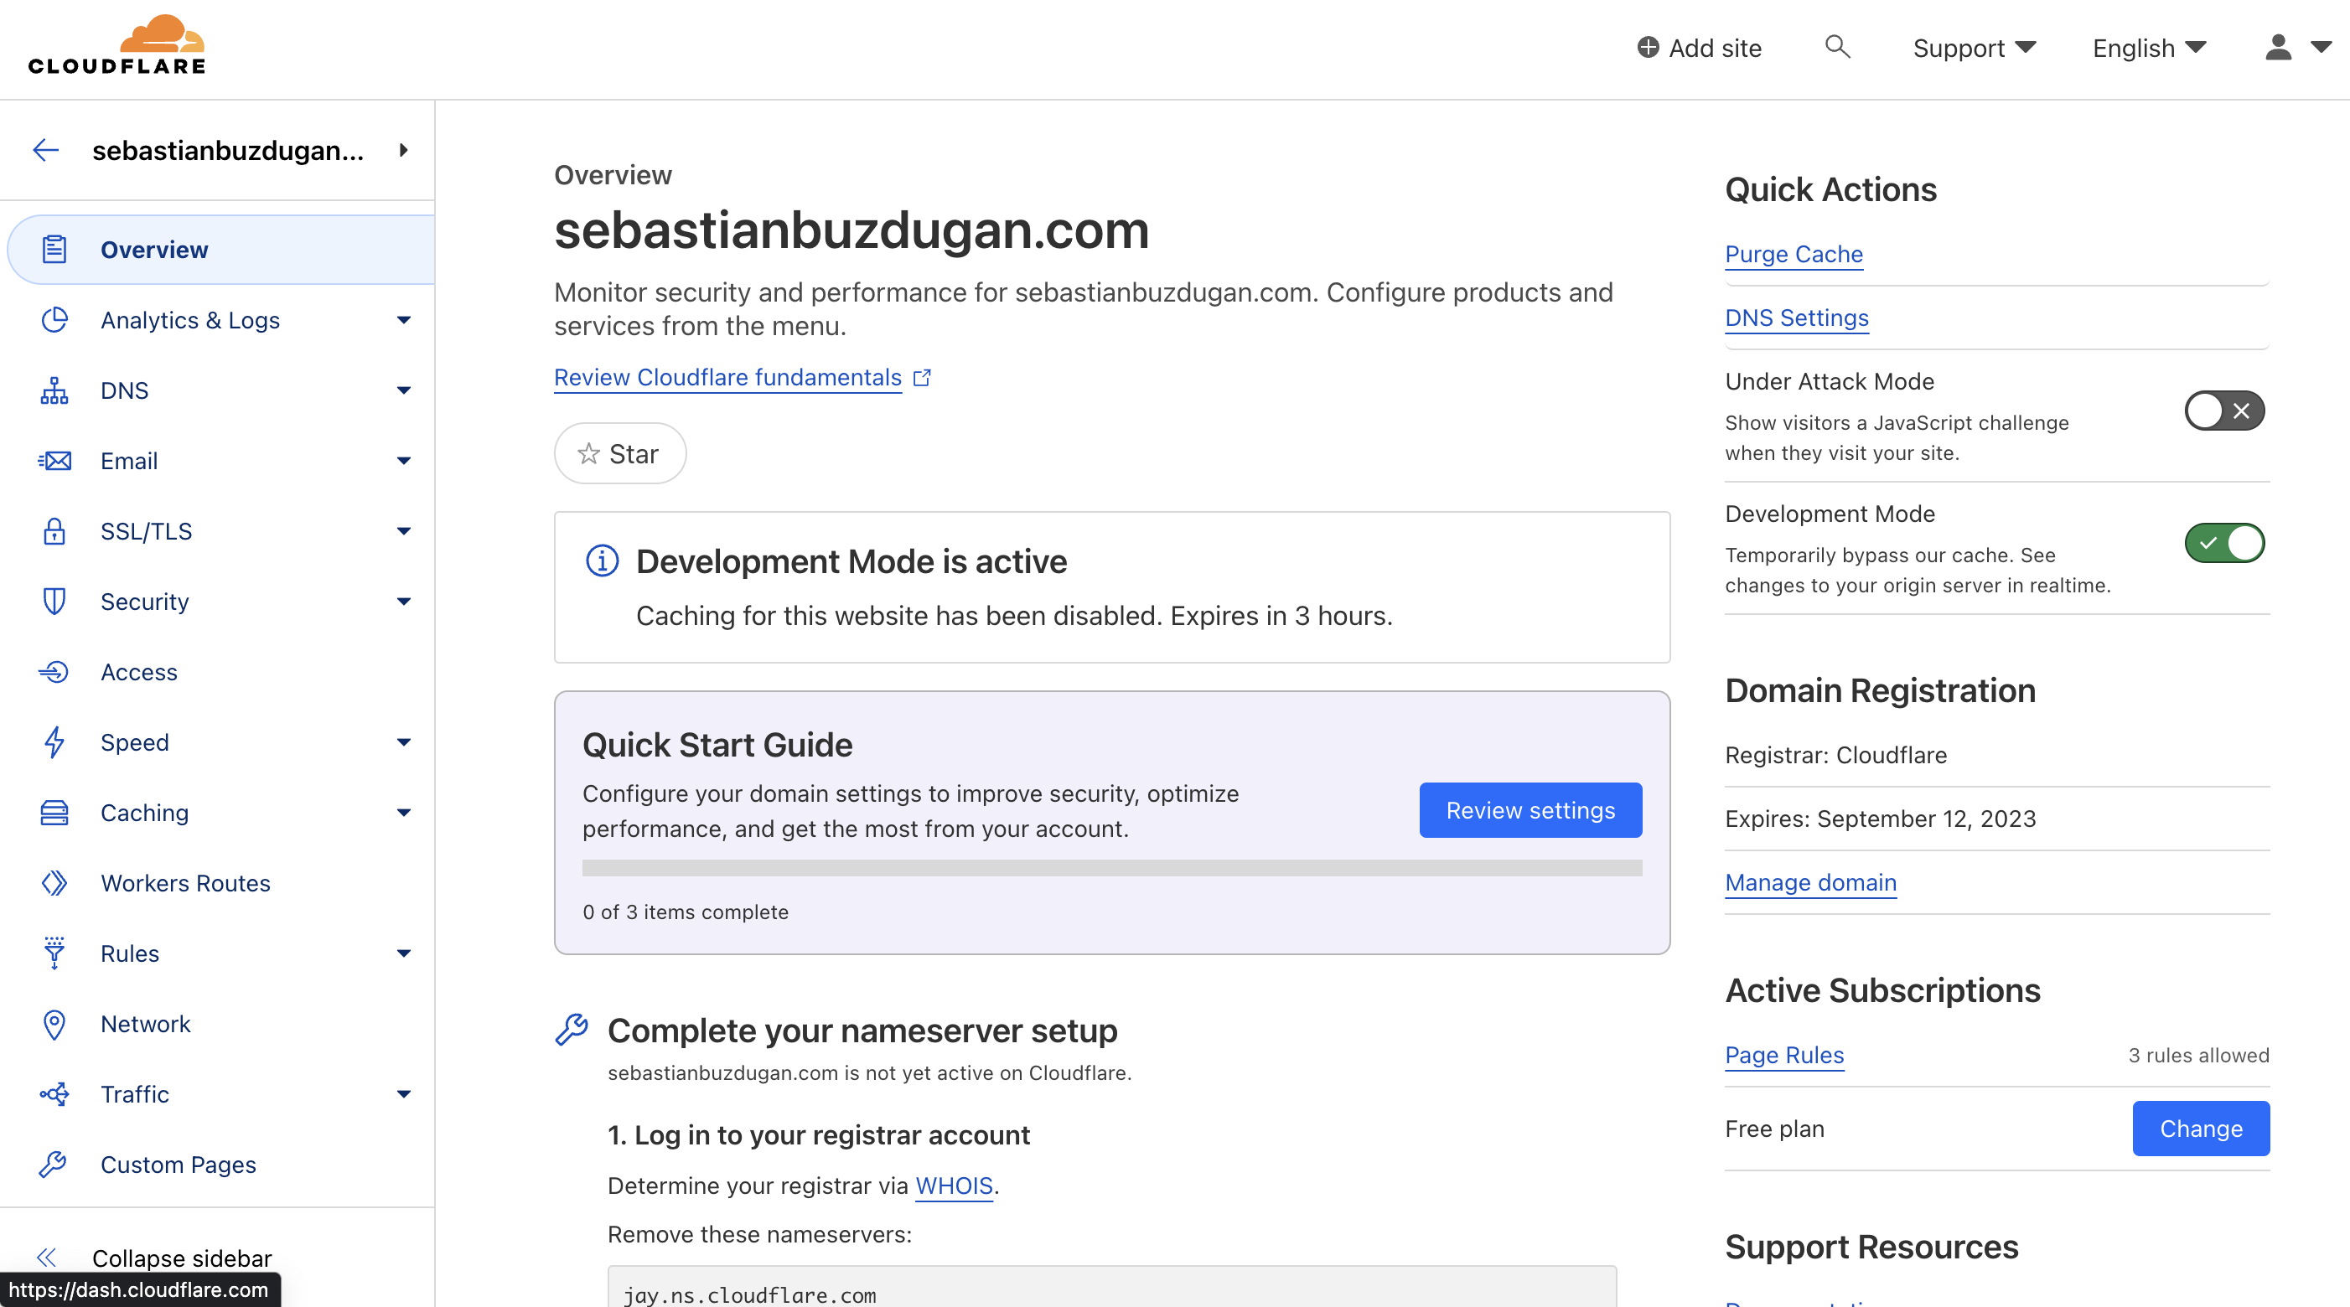Open the English language dropdown

click(x=2148, y=49)
